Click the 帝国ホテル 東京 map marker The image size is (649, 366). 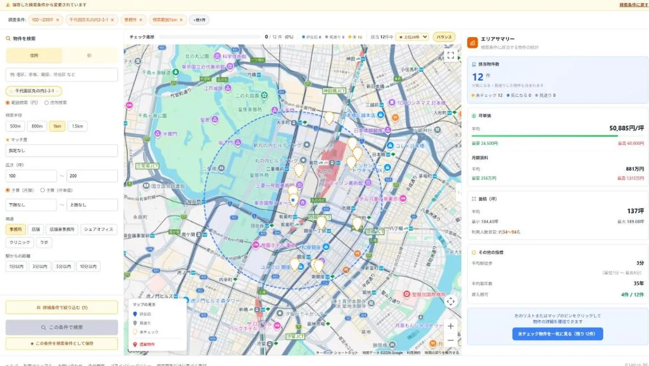[x=256, y=245]
